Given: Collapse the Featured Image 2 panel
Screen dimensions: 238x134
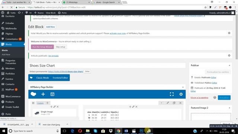Looking at the screenshot, I should tap(229, 108).
